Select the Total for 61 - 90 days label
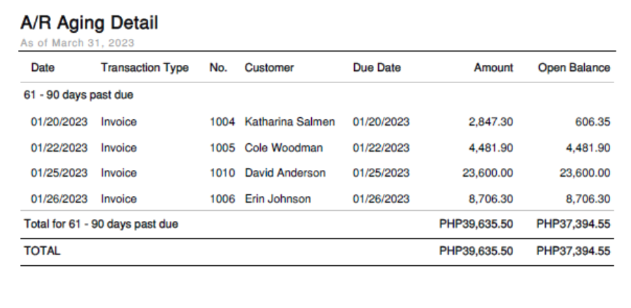 [101, 224]
